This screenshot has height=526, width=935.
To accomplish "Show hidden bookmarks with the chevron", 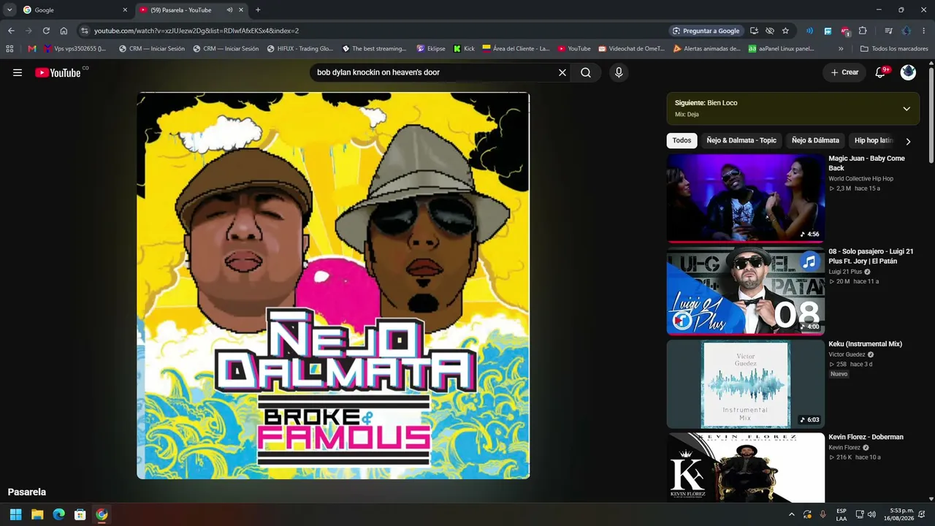I will click(841, 49).
